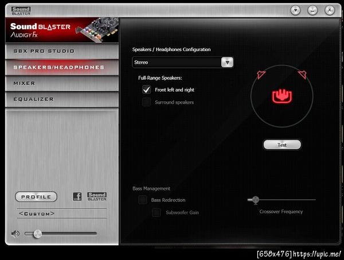
Task: Mute audio with the speaker volume icon
Action: point(15,234)
